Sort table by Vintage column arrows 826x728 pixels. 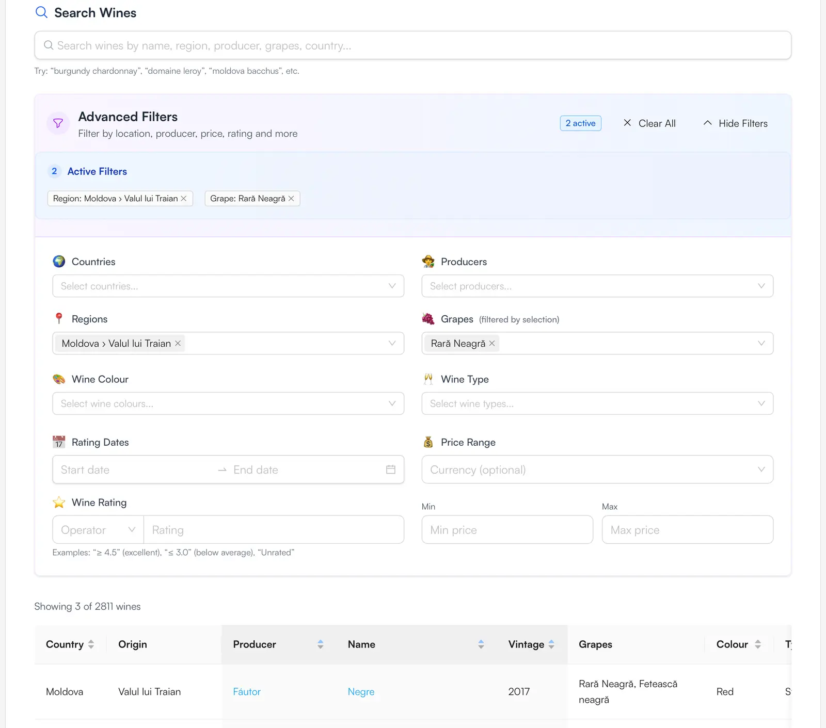tap(551, 644)
